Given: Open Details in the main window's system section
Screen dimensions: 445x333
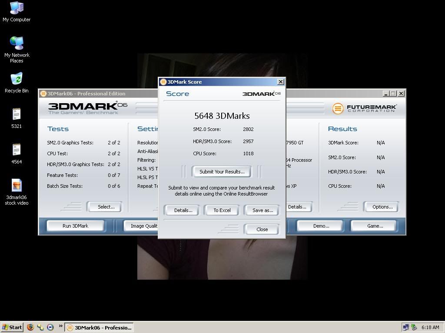Looking at the screenshot, I should coord(299,207).
